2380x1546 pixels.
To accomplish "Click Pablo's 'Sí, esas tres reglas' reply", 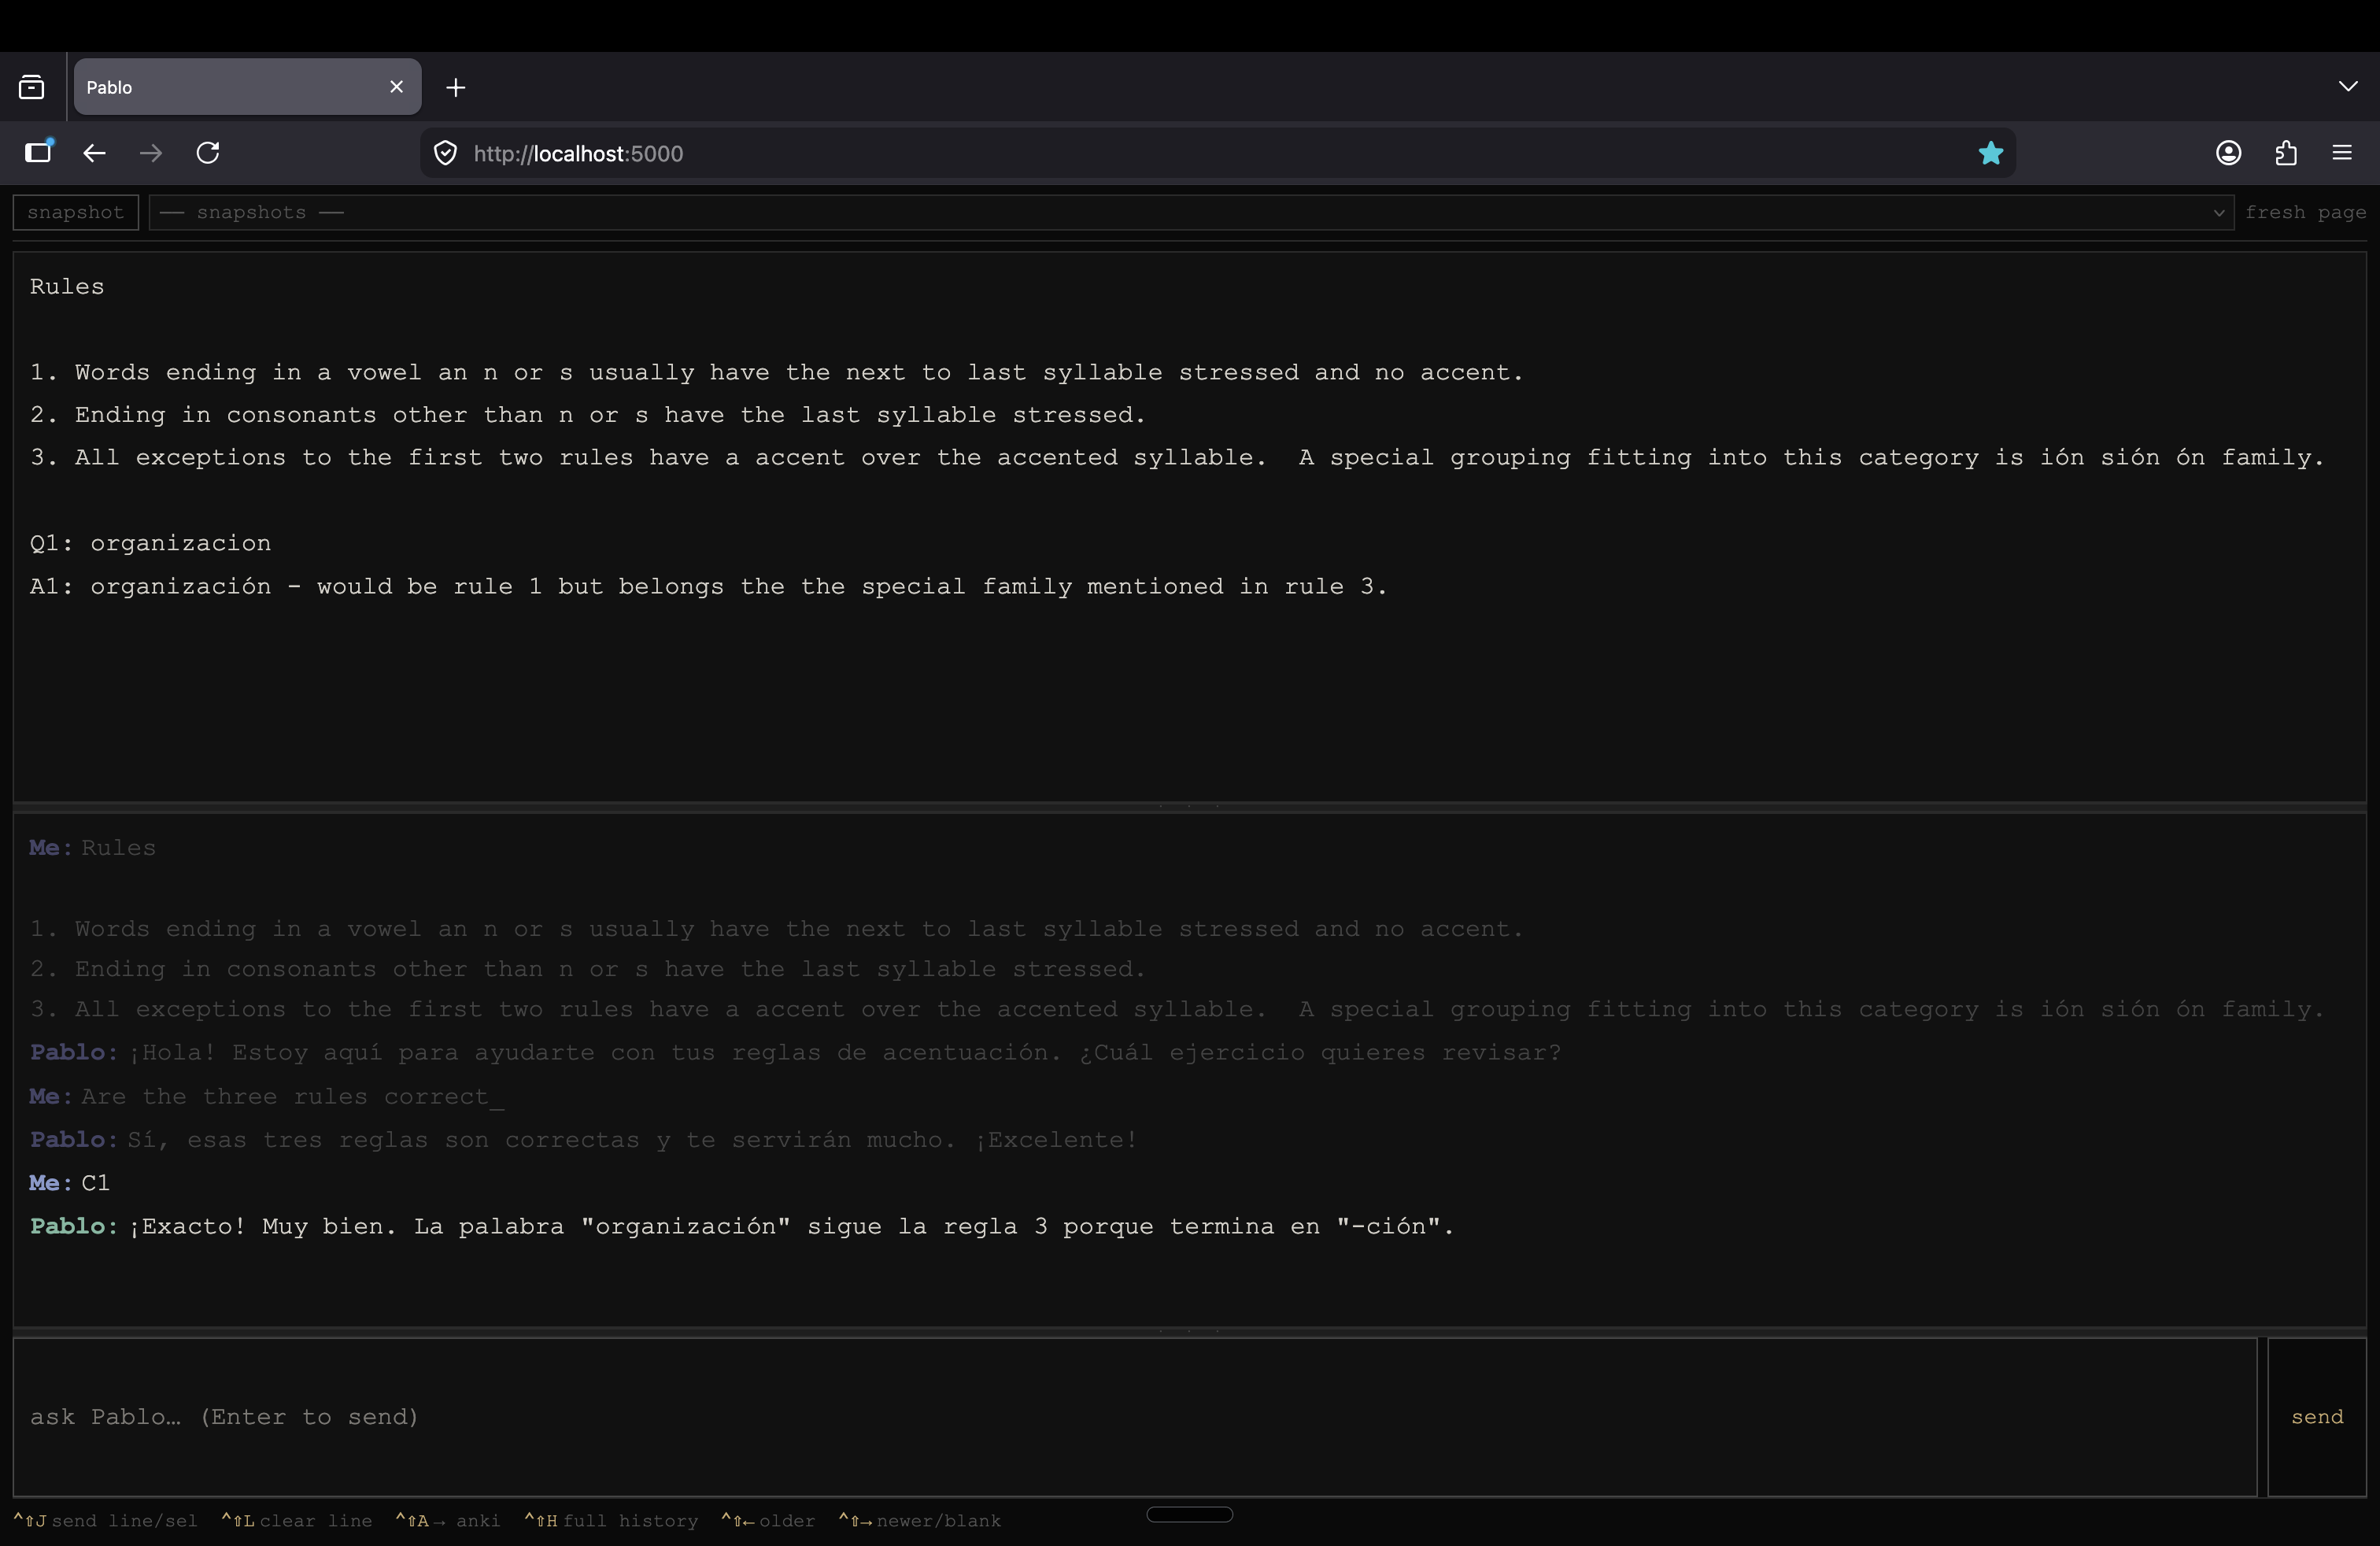I will pyautogui.click(x=584, y=1140).
